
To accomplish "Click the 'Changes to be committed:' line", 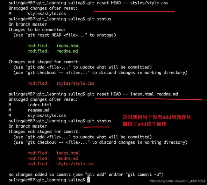I will pyautogui.click(x=37, y=30).
